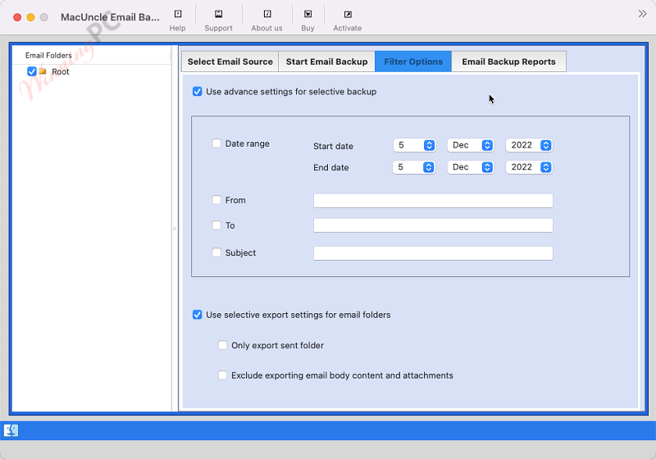
Task: Enable the To filter checkbox
Action: pos(216,225)
